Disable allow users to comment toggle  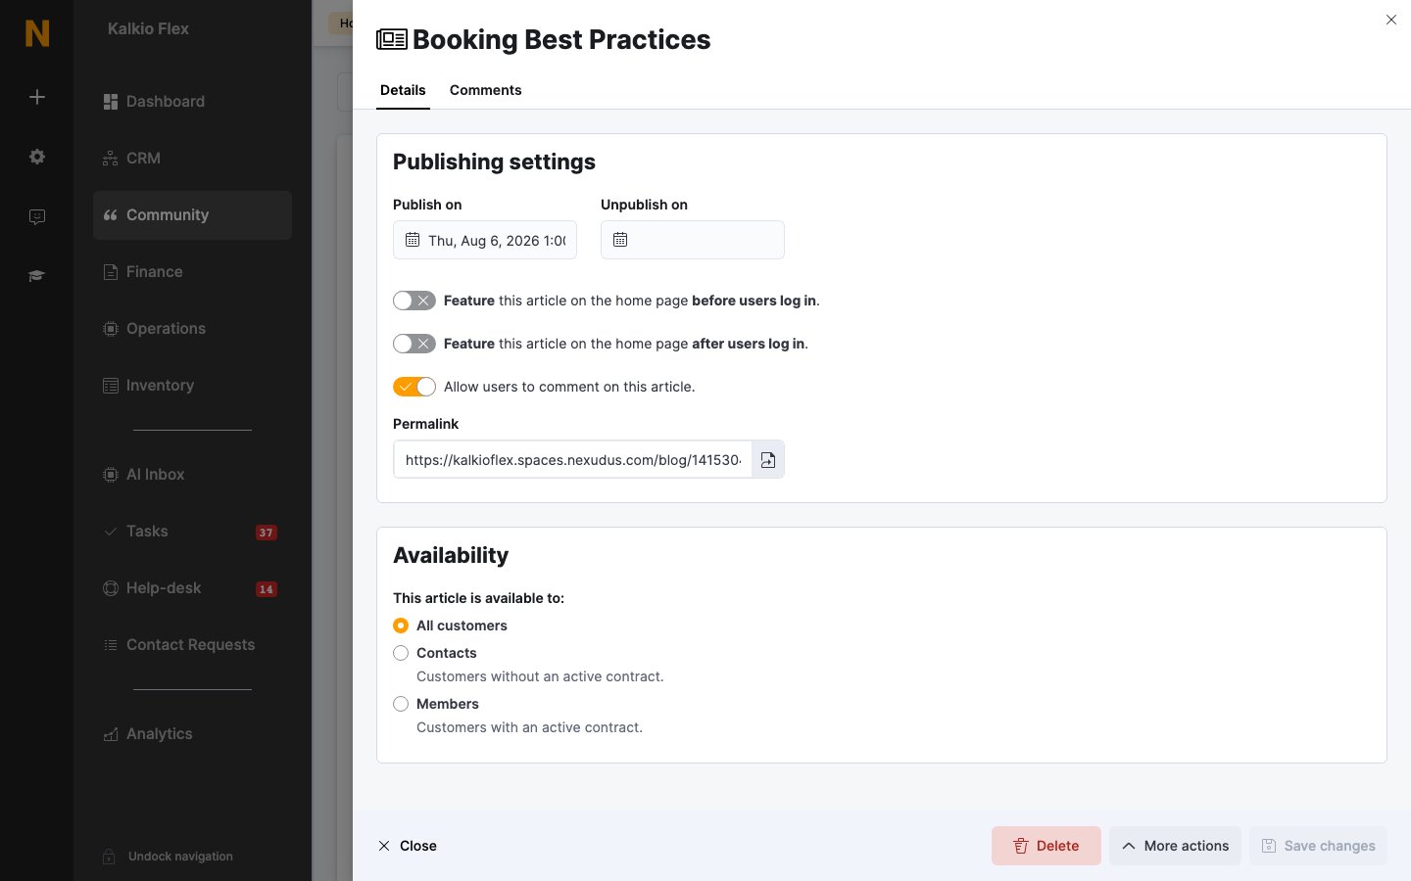point(414,387)
